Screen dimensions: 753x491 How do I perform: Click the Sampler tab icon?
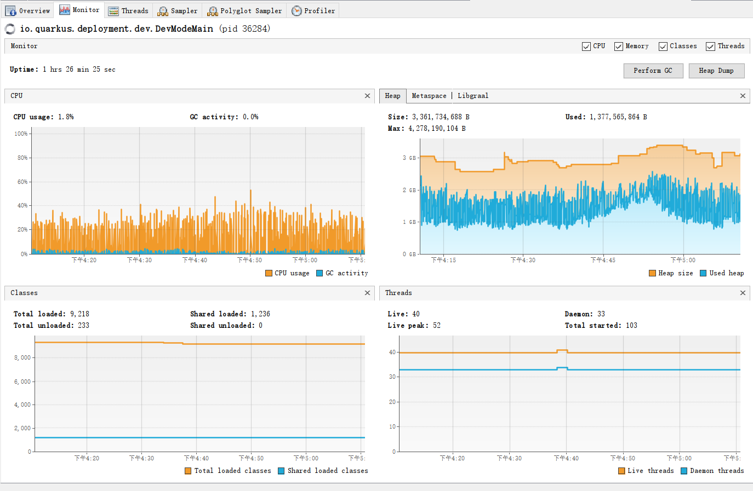coord(163,11)
